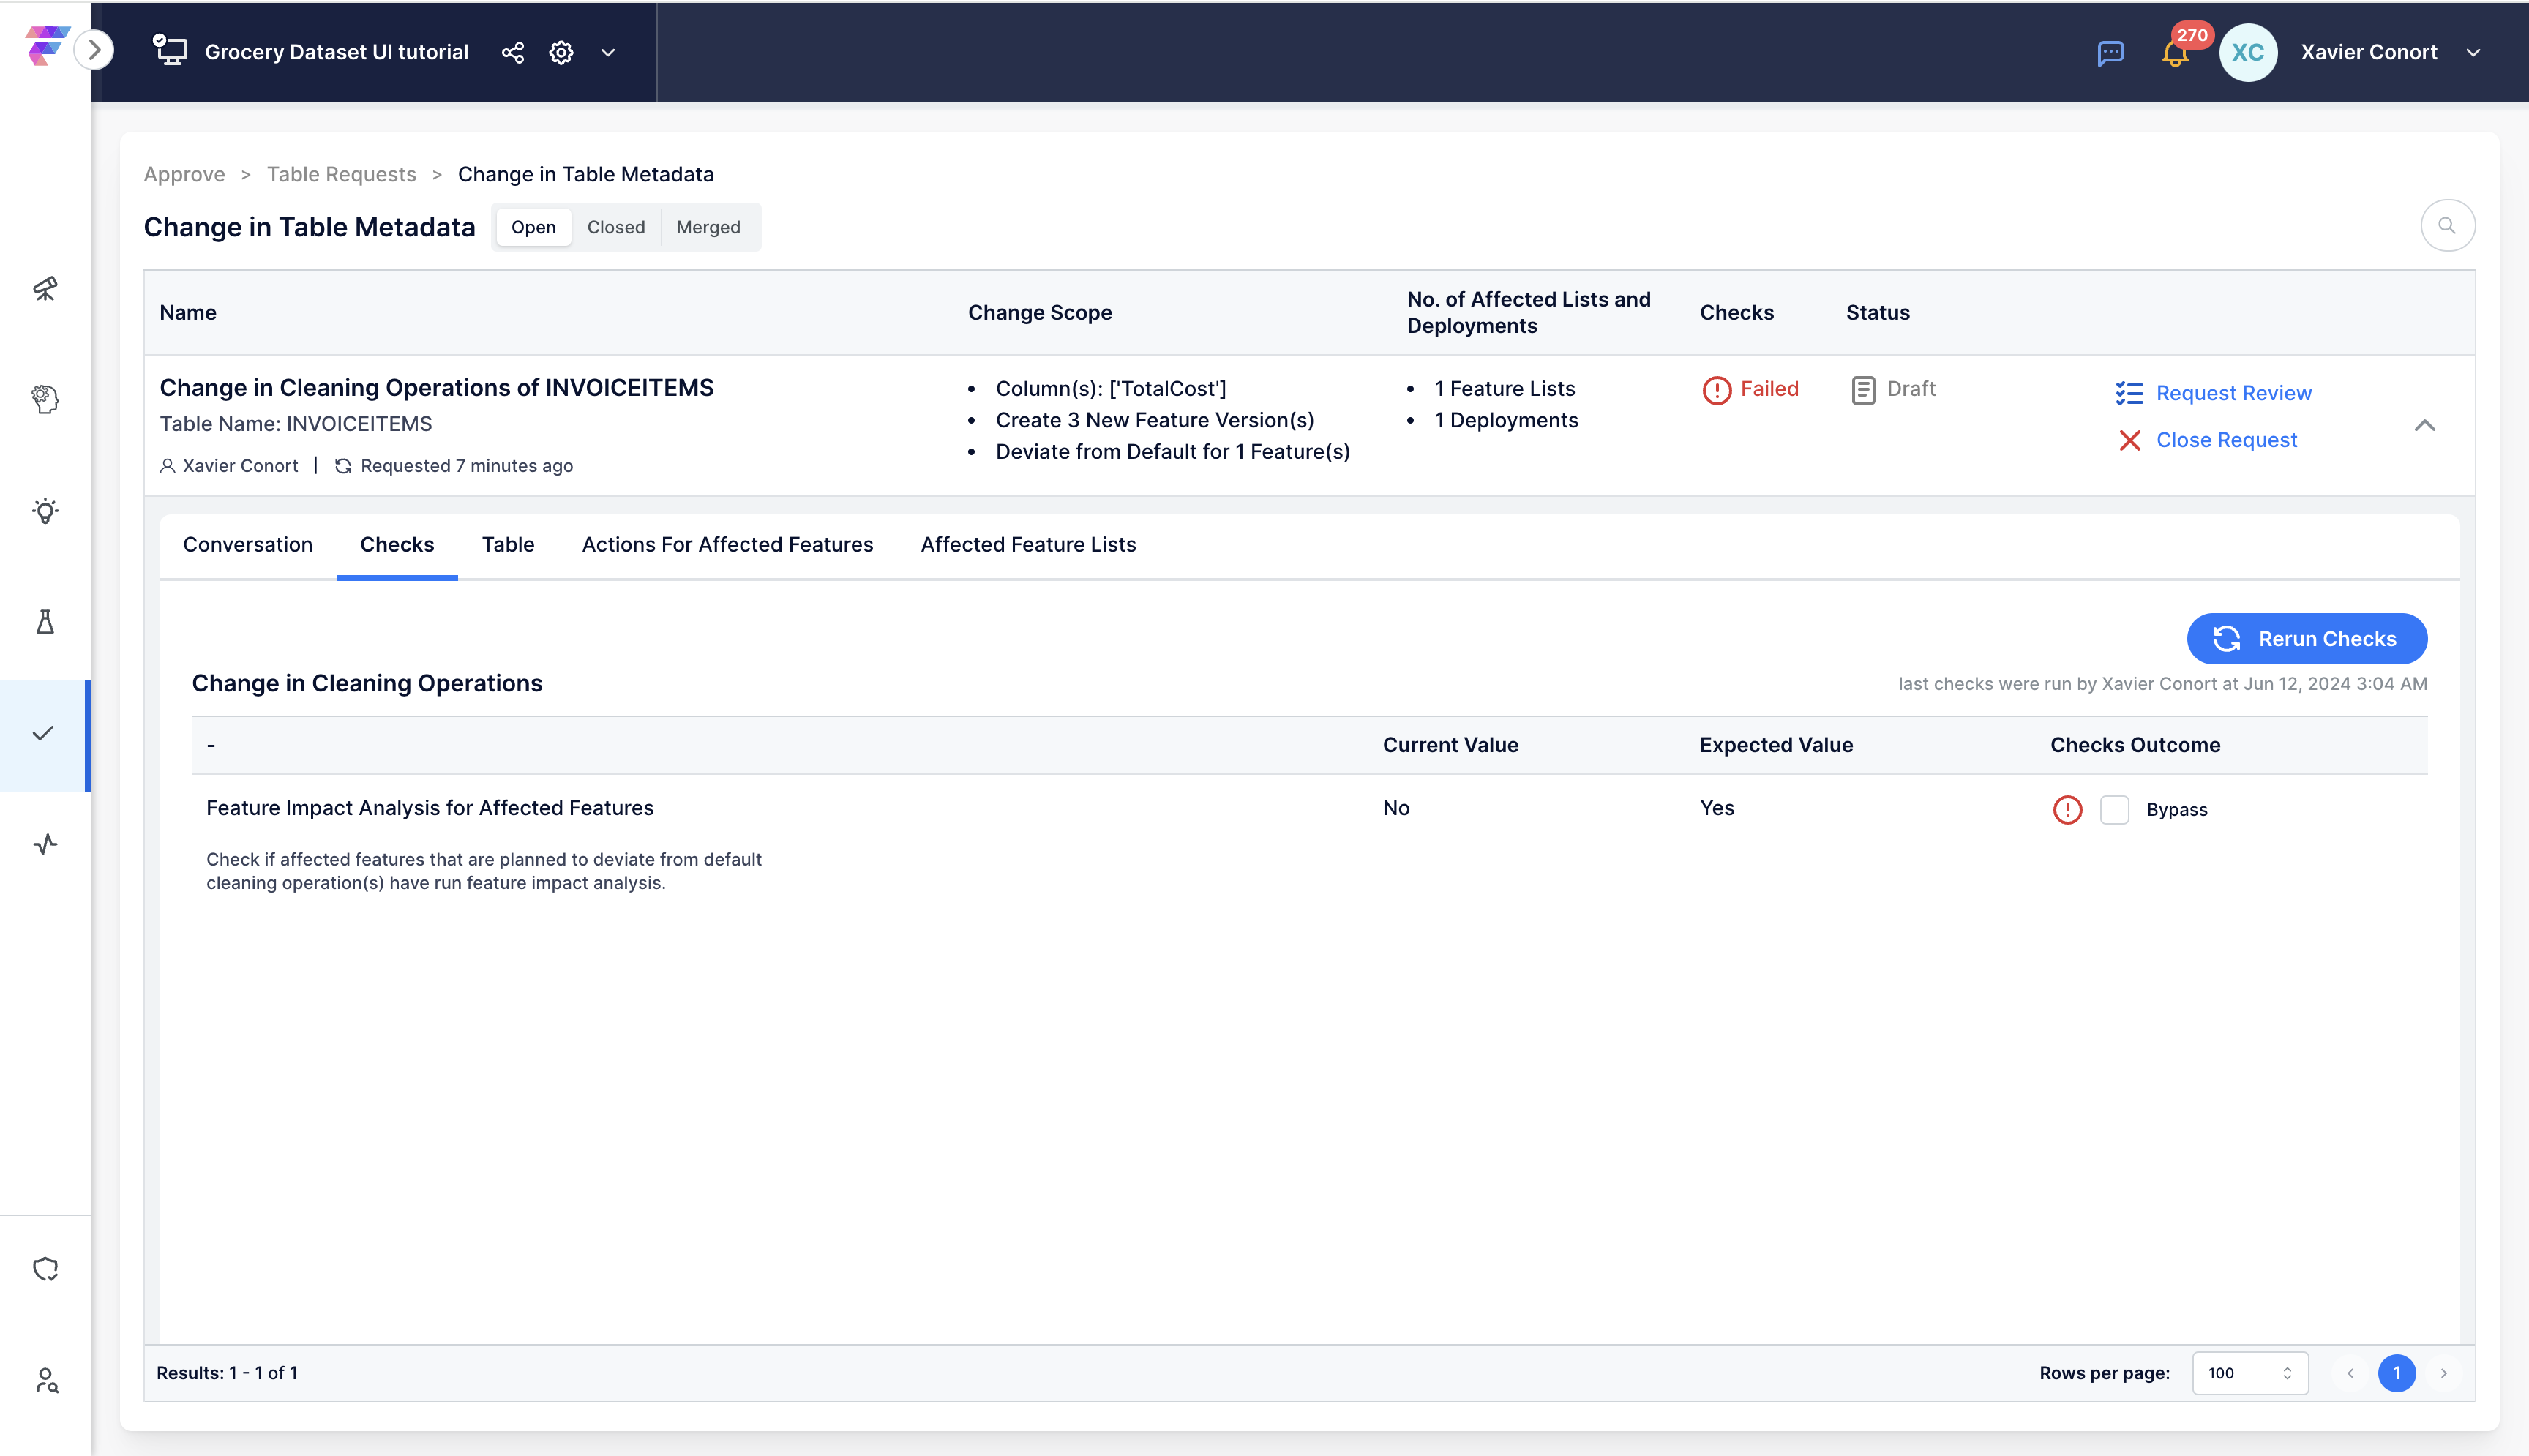Expand the sidebar with the arrow button
This screenshot has height=1456, width=2529.
(x=95, y=49)
